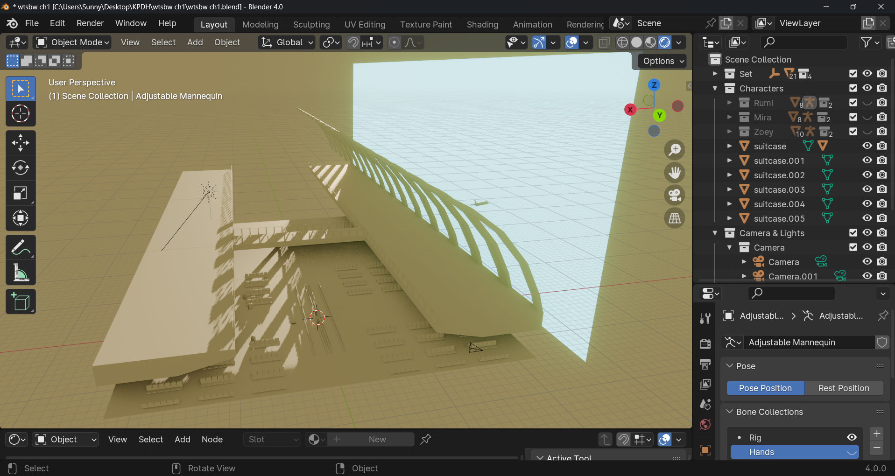Collapse the Pose panel
The width and height of the screenshot is (895, 476).
730,366
